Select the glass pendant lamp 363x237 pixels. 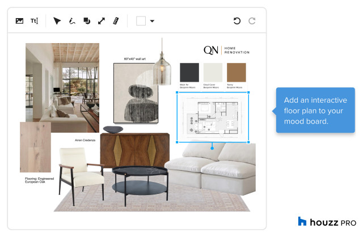(x=162, y=69)
